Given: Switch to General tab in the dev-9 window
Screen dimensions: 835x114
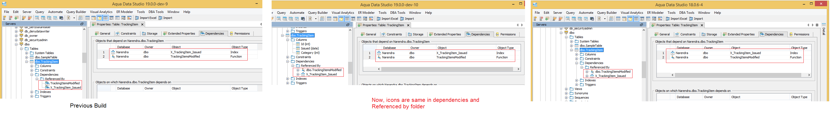Looking at the screenshot, I should point(102,33).
